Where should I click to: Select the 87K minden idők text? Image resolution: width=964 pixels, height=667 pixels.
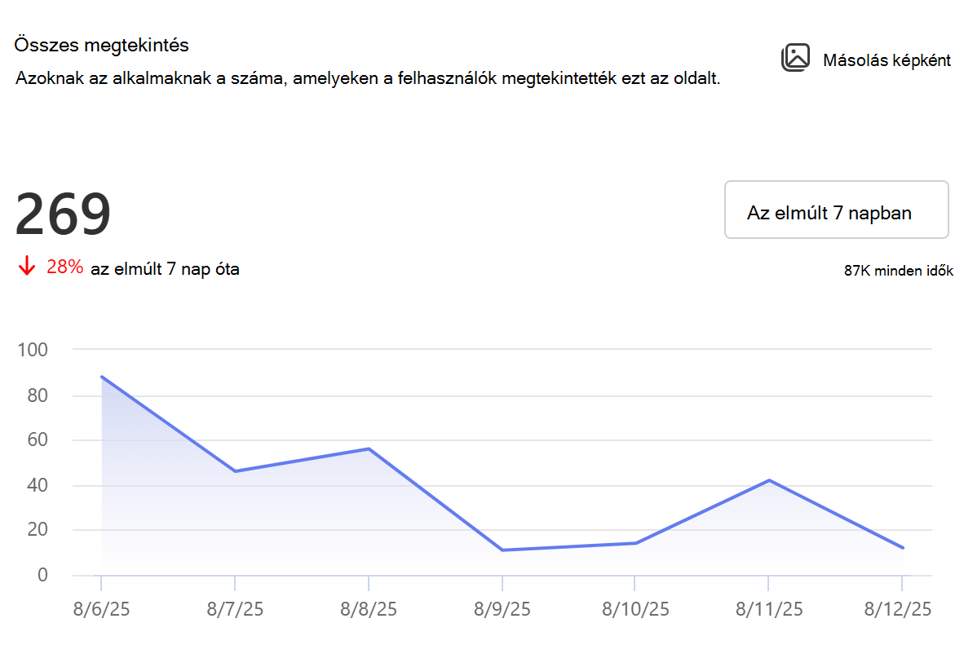pos(898,271)
